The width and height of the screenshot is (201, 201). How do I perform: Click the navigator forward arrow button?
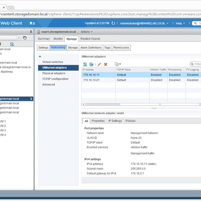point(19,38)
